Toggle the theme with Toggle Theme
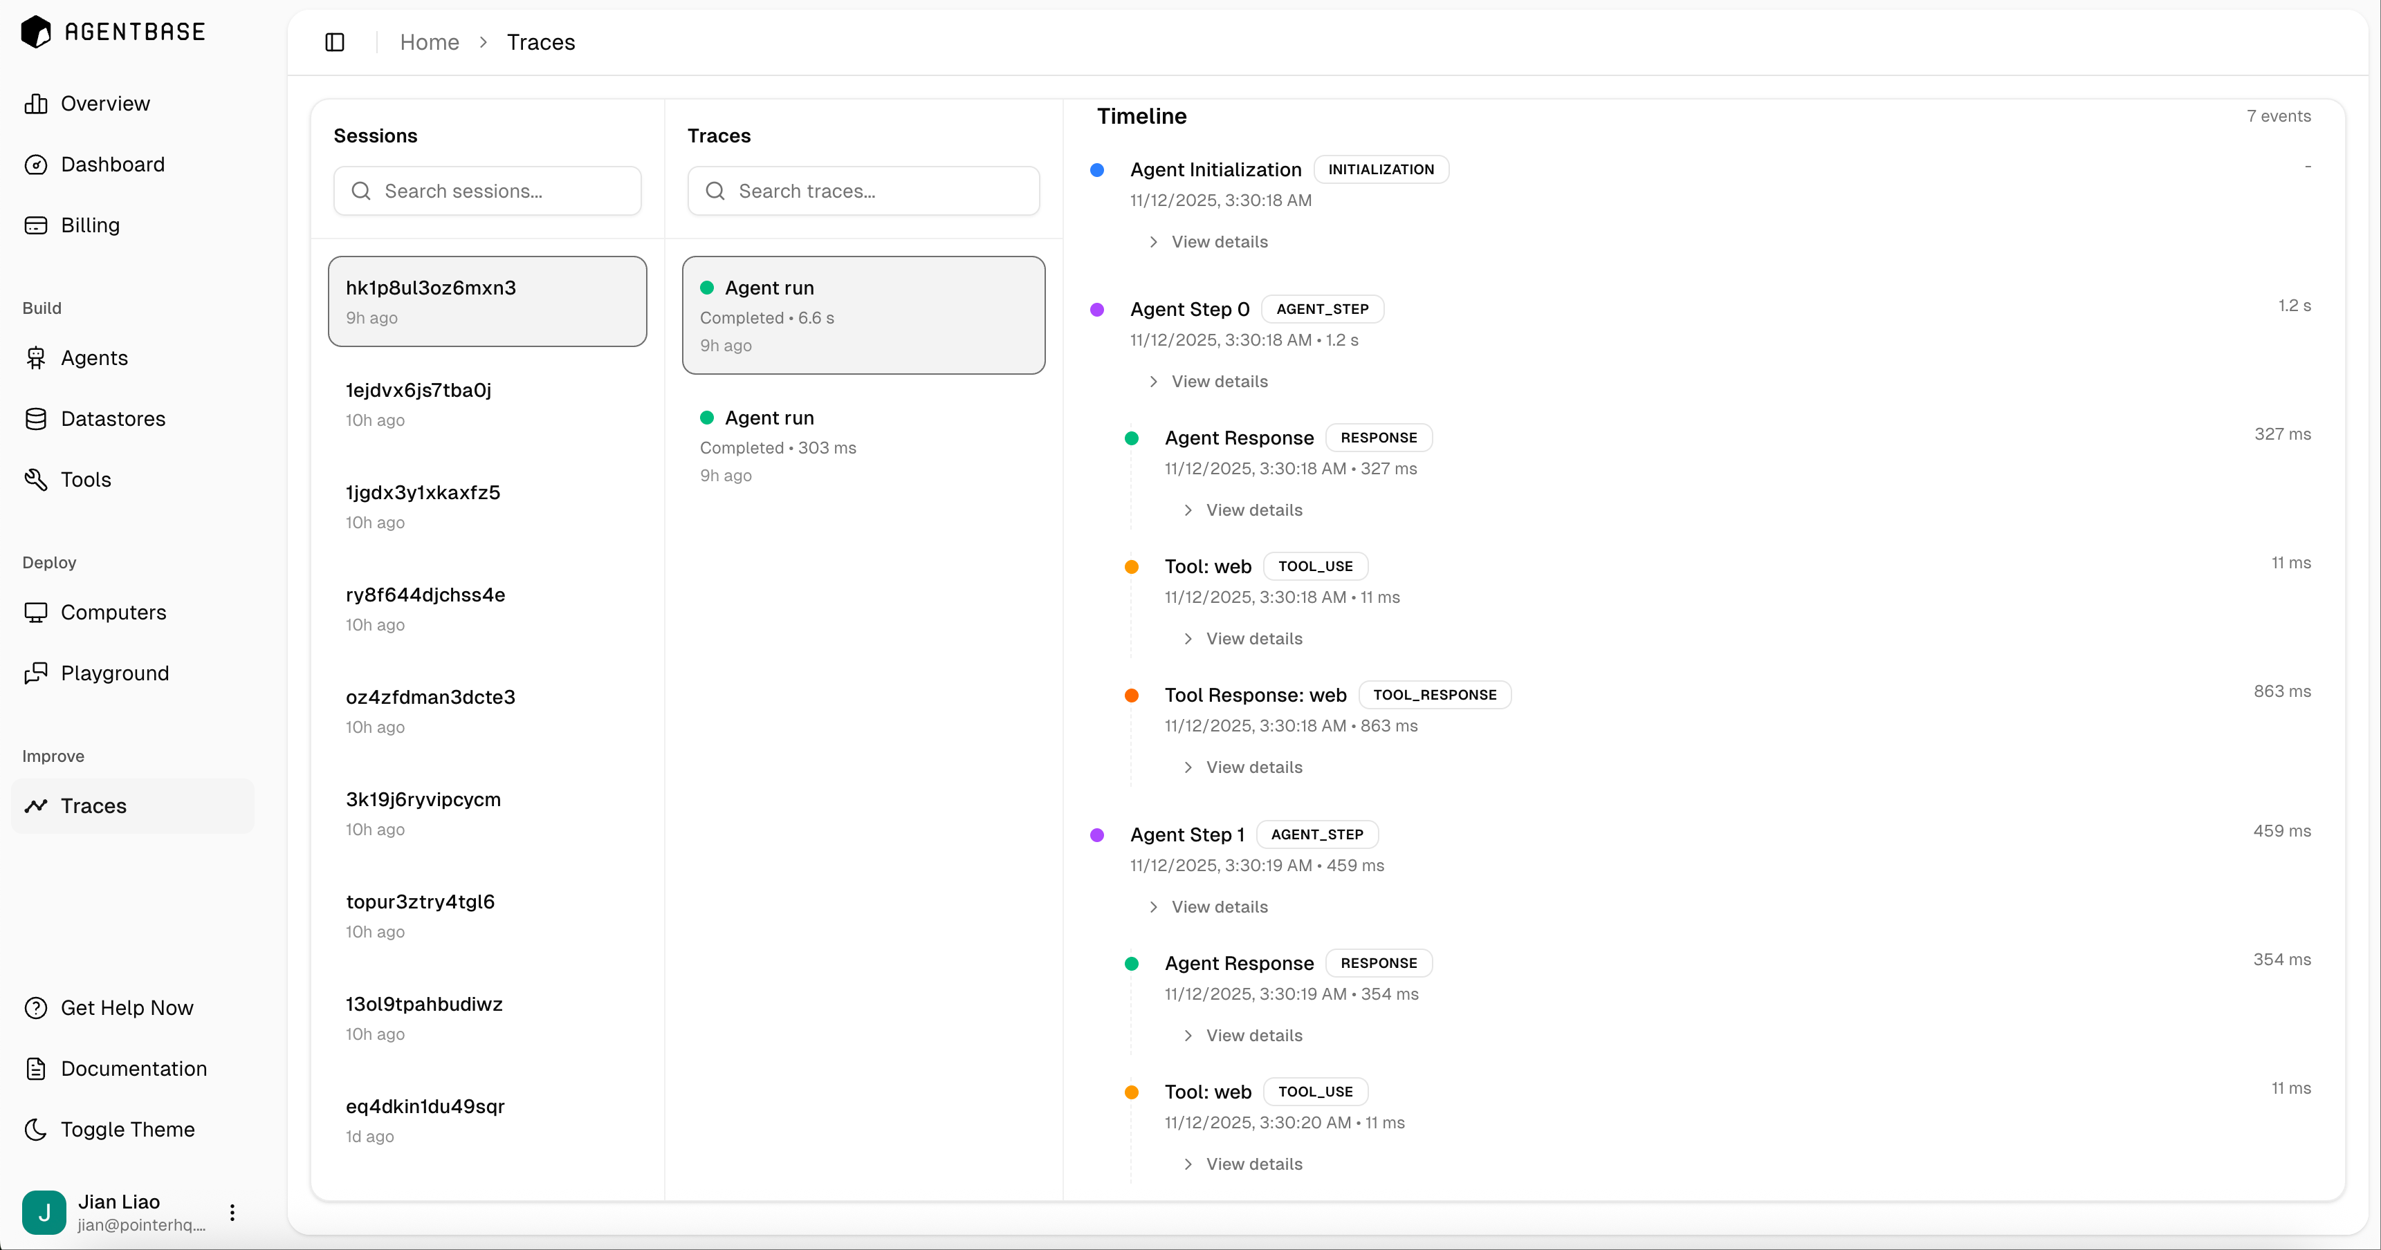 127,1128
